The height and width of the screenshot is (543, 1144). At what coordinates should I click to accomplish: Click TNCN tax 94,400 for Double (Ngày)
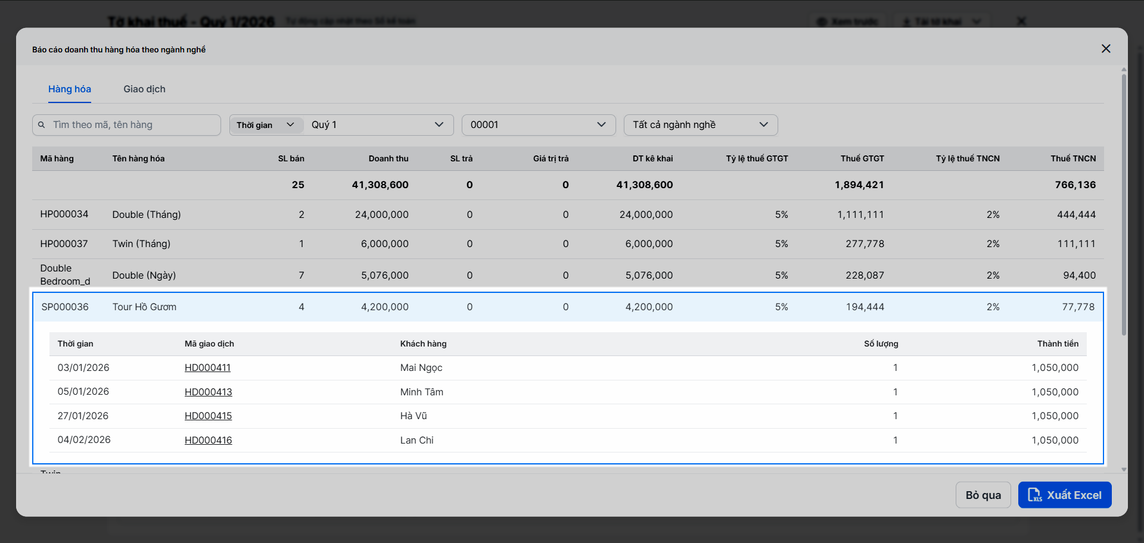pos(1080,276)
